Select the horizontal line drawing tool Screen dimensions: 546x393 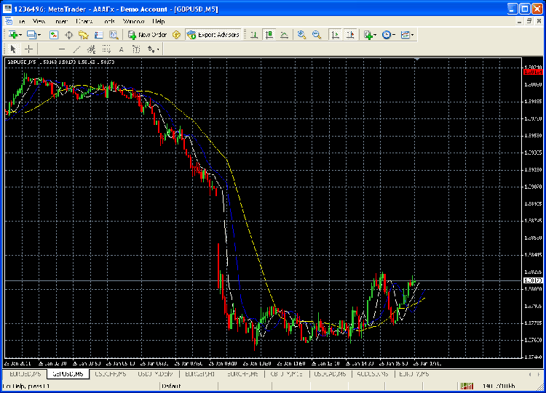61,49
